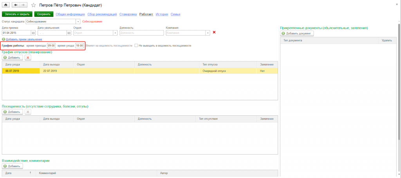The width and height of the screenshot is (401, 178).
Task: Go to the home page icon
Action: (5, 5)
